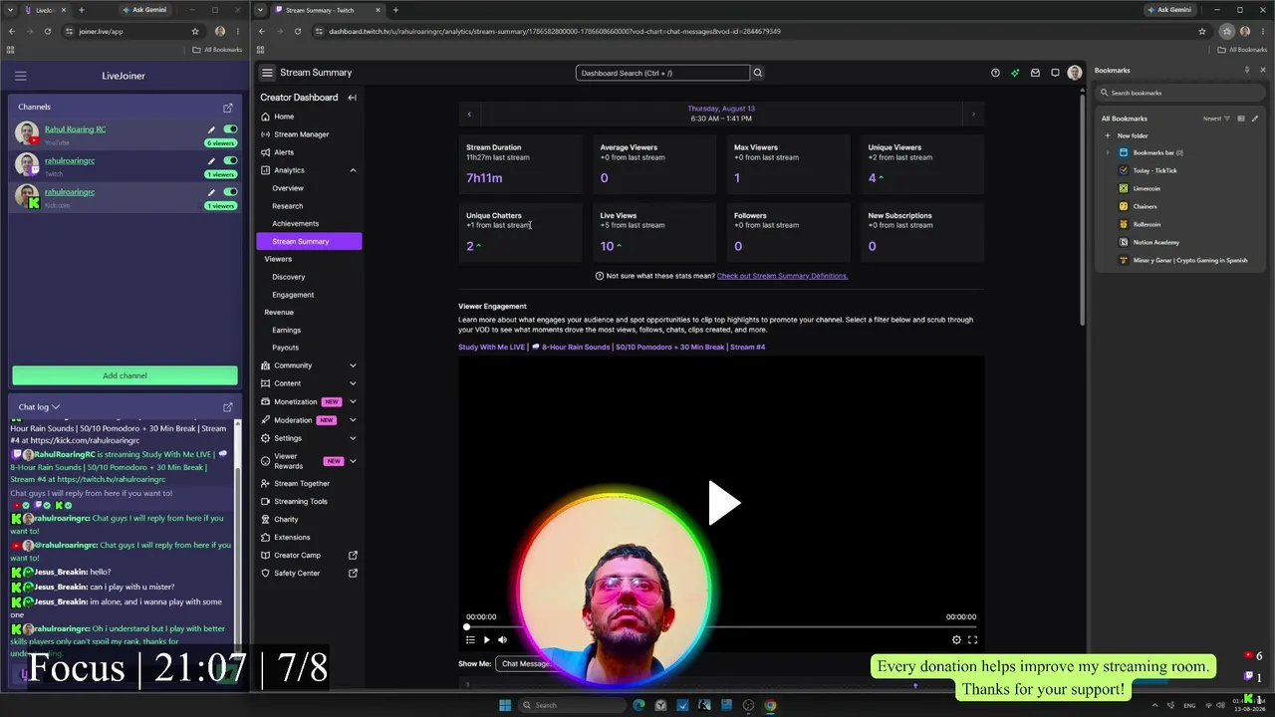The width and height of the screenshot is (1275, 717).
Task: Expand the Moderation section
Action: 353,420
